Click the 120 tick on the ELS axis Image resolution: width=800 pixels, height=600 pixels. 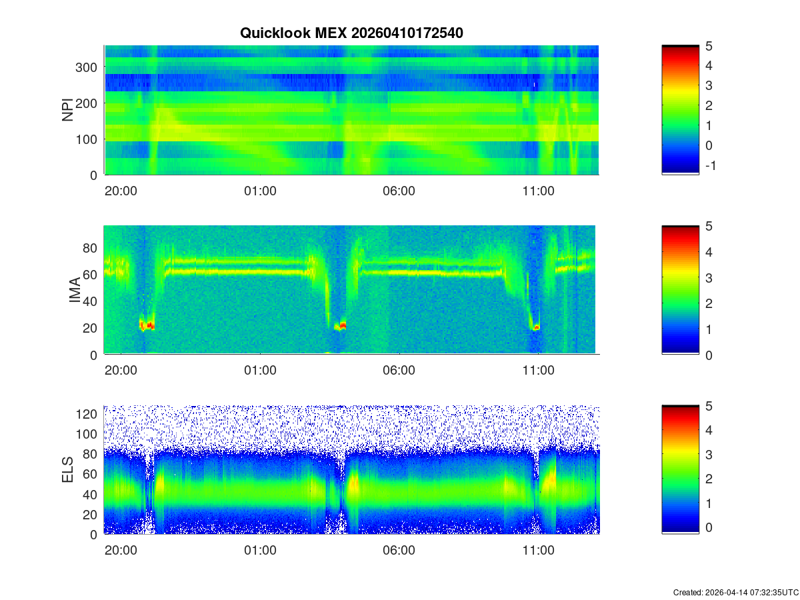click(88, 414)
